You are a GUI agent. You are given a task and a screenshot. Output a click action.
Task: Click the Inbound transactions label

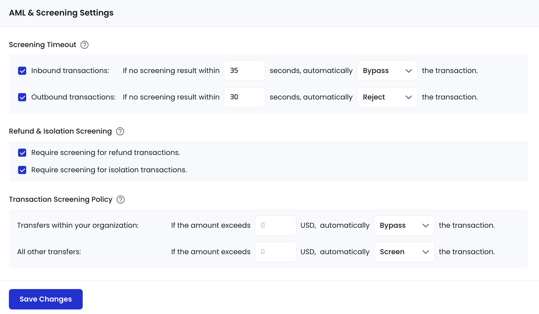click(70, 71)
